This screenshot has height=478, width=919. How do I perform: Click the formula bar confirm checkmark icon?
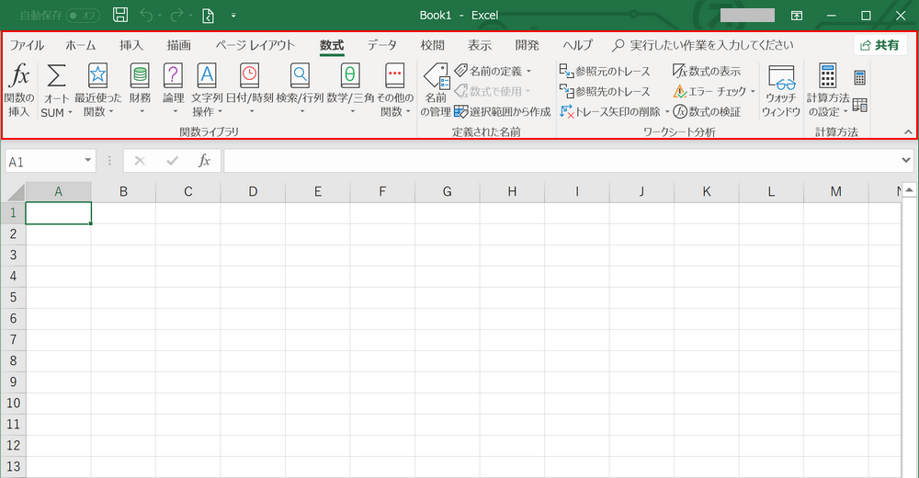173,161
